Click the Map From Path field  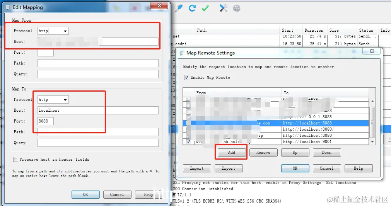[98, 63]
